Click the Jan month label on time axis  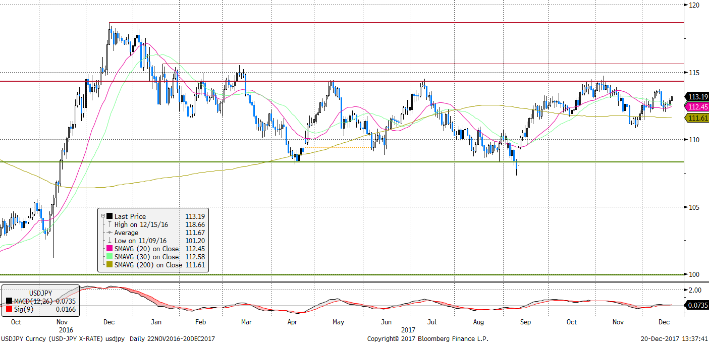coord(156,322)
